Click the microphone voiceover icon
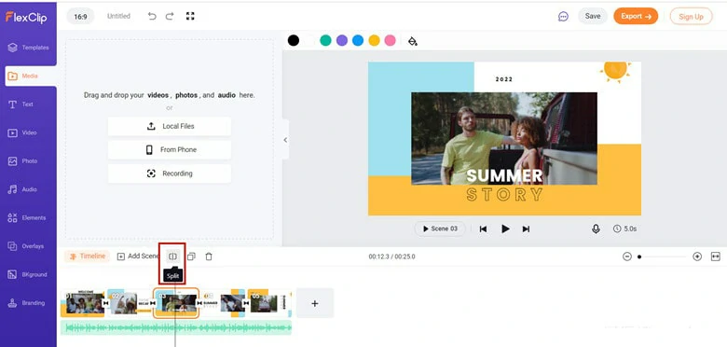The height and width of the screenshot is (347, 727). point(596,229)
